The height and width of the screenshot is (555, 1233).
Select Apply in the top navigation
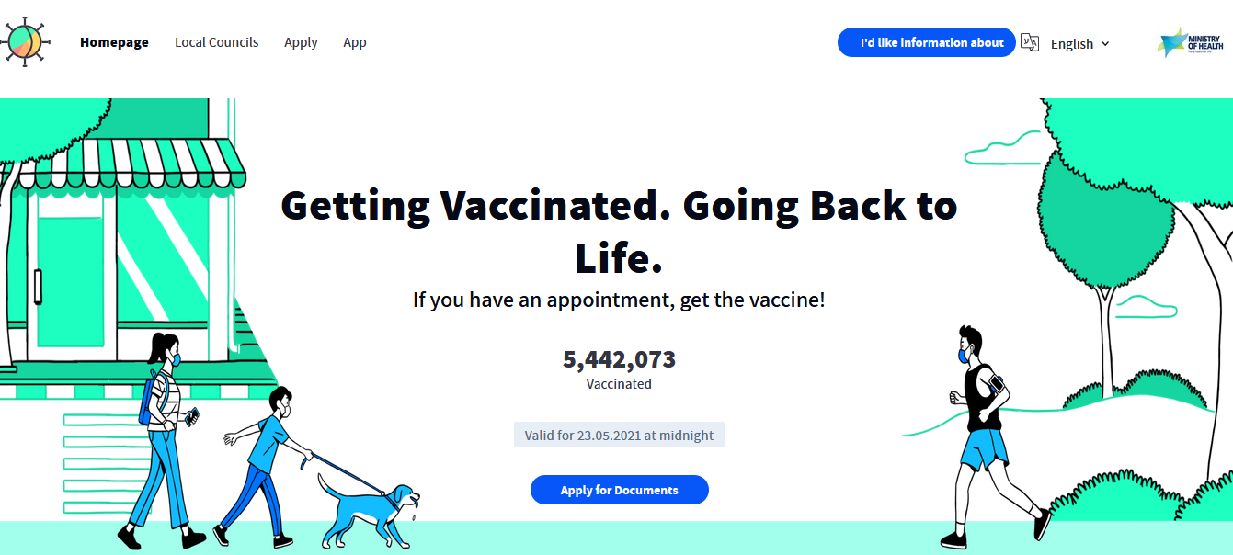click(x=301, y=42)
